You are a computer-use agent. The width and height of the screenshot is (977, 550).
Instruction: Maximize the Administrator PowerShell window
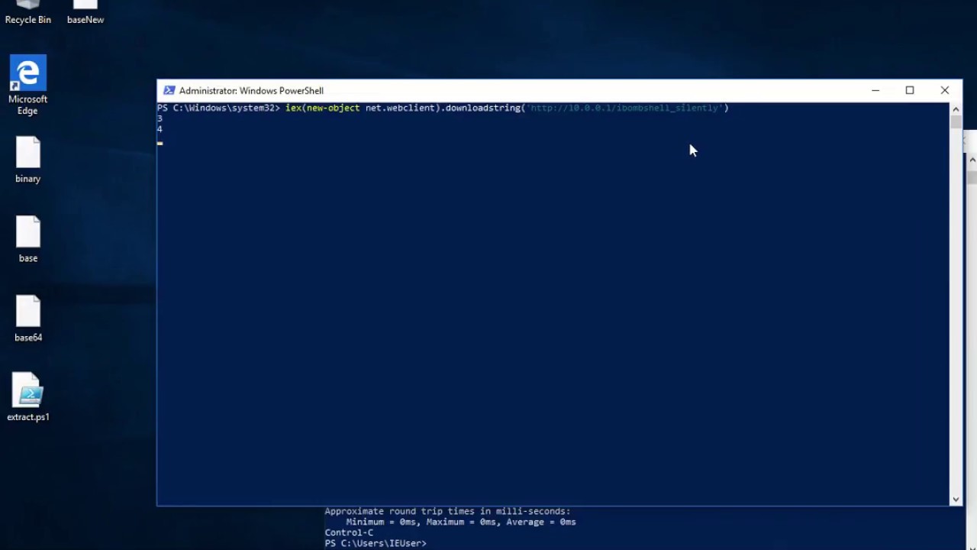[910, 90]
